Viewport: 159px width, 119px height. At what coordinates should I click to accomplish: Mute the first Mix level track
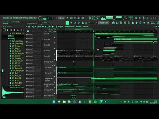point(55,71)
